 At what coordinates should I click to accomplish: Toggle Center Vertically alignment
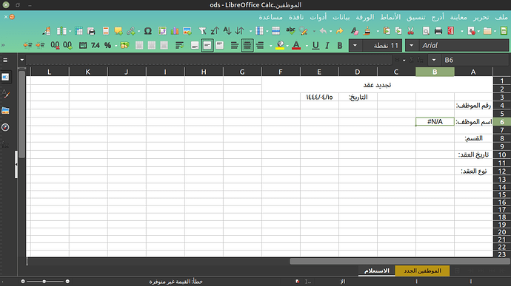pos(207,45)
